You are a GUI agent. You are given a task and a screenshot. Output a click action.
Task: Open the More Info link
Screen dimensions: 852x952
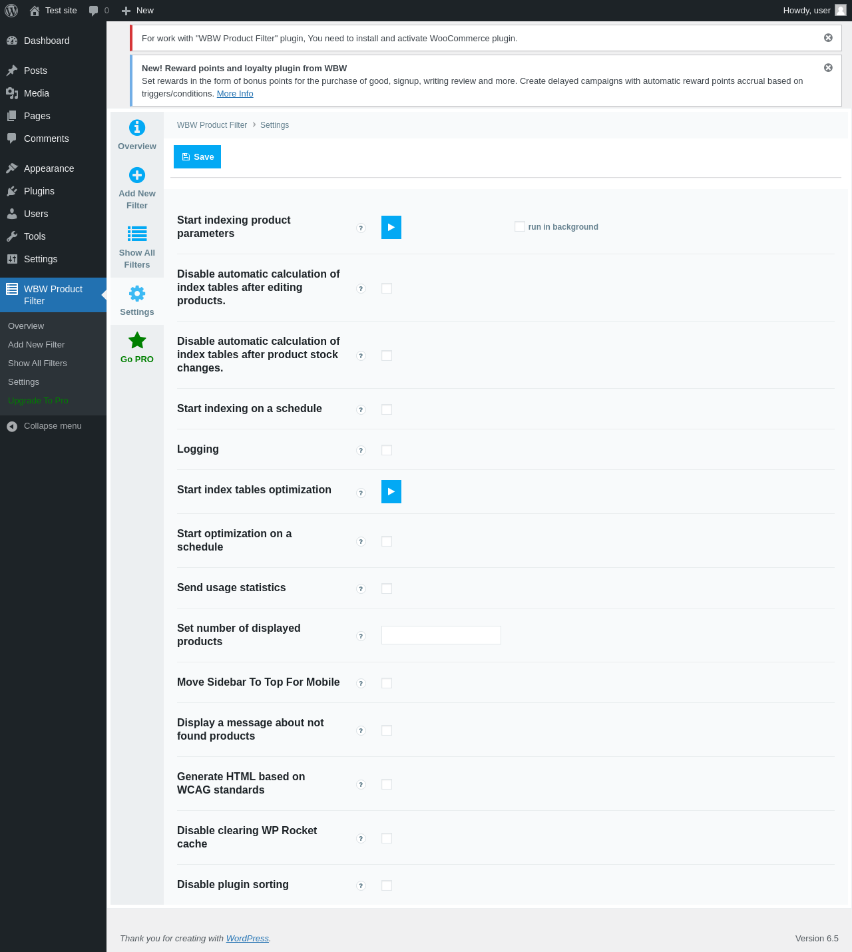pyautogui.click(x=235, y=94)
